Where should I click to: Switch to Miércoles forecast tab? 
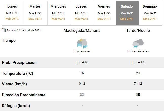pyautogui.click(x=58, y=13)
